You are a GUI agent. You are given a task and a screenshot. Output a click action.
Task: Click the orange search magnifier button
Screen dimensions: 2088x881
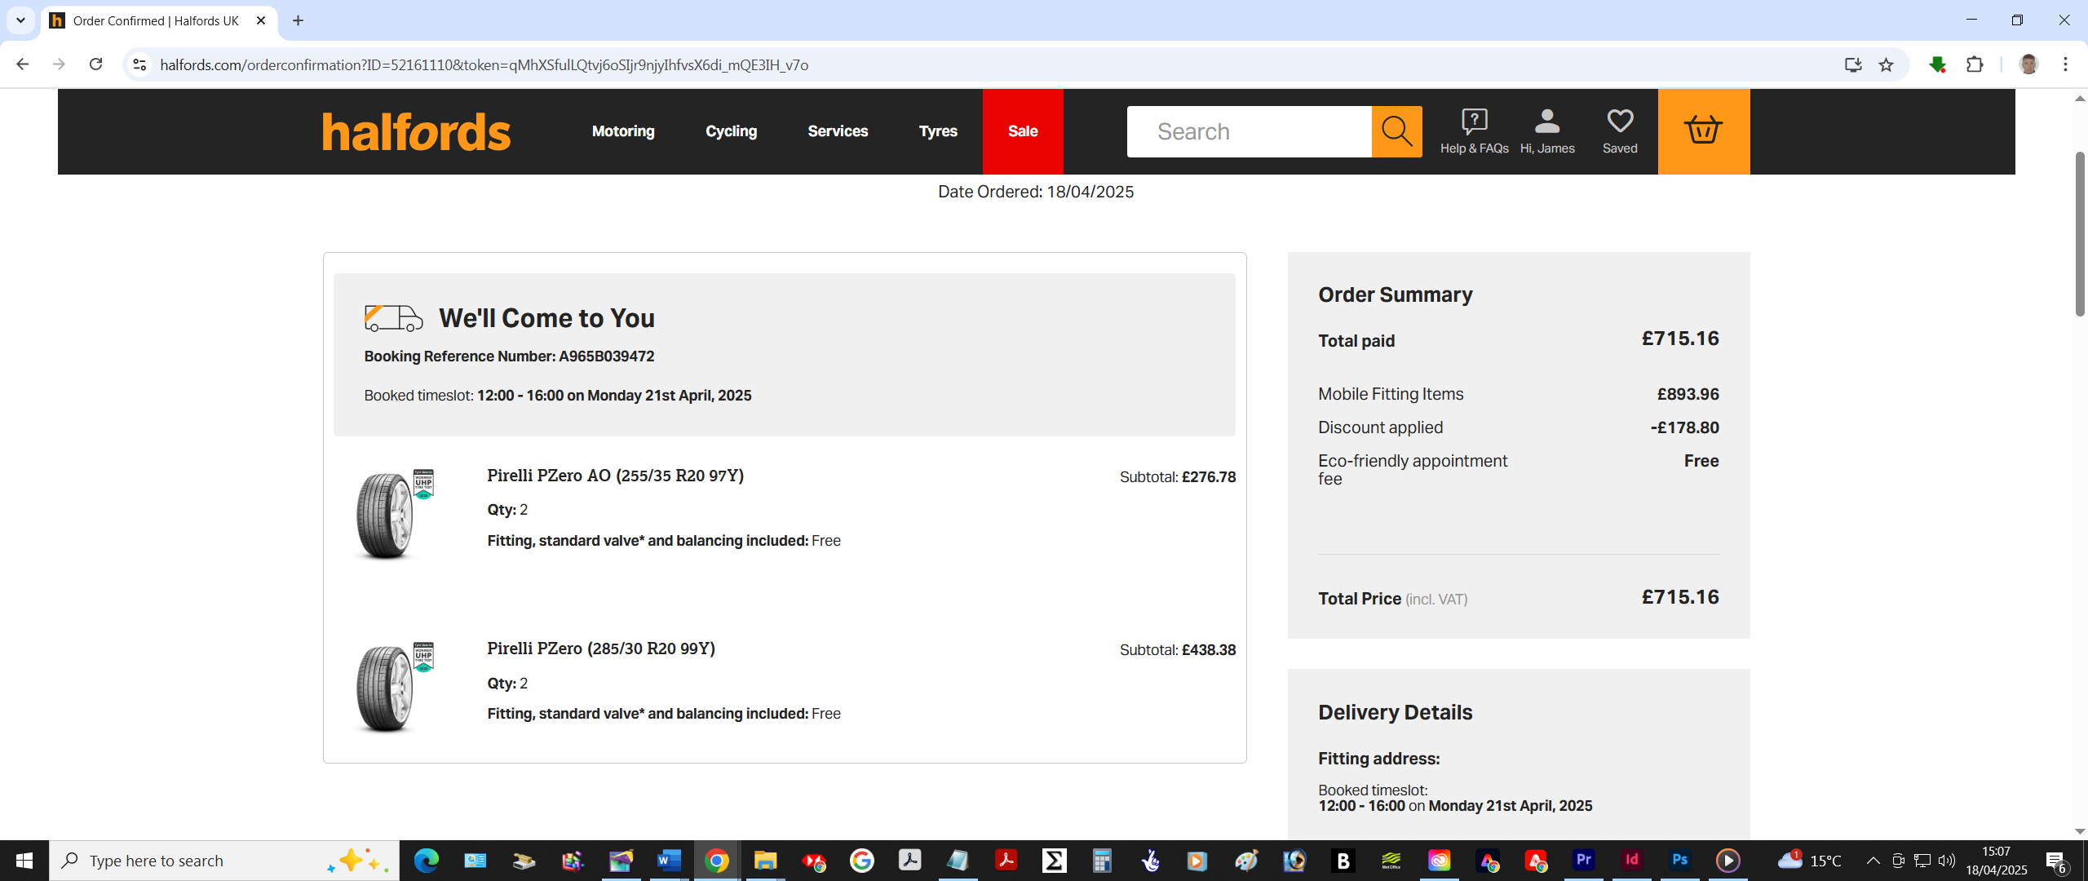point(1396,131)
